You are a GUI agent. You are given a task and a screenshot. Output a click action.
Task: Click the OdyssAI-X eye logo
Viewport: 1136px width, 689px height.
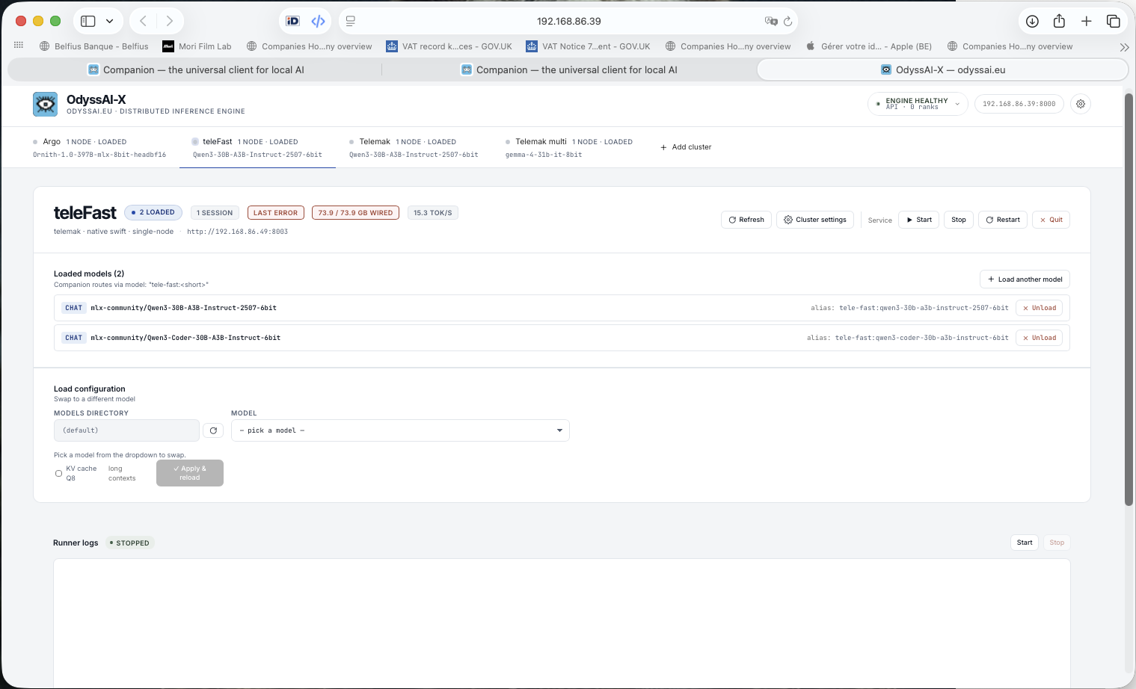(x=45, y=104)
